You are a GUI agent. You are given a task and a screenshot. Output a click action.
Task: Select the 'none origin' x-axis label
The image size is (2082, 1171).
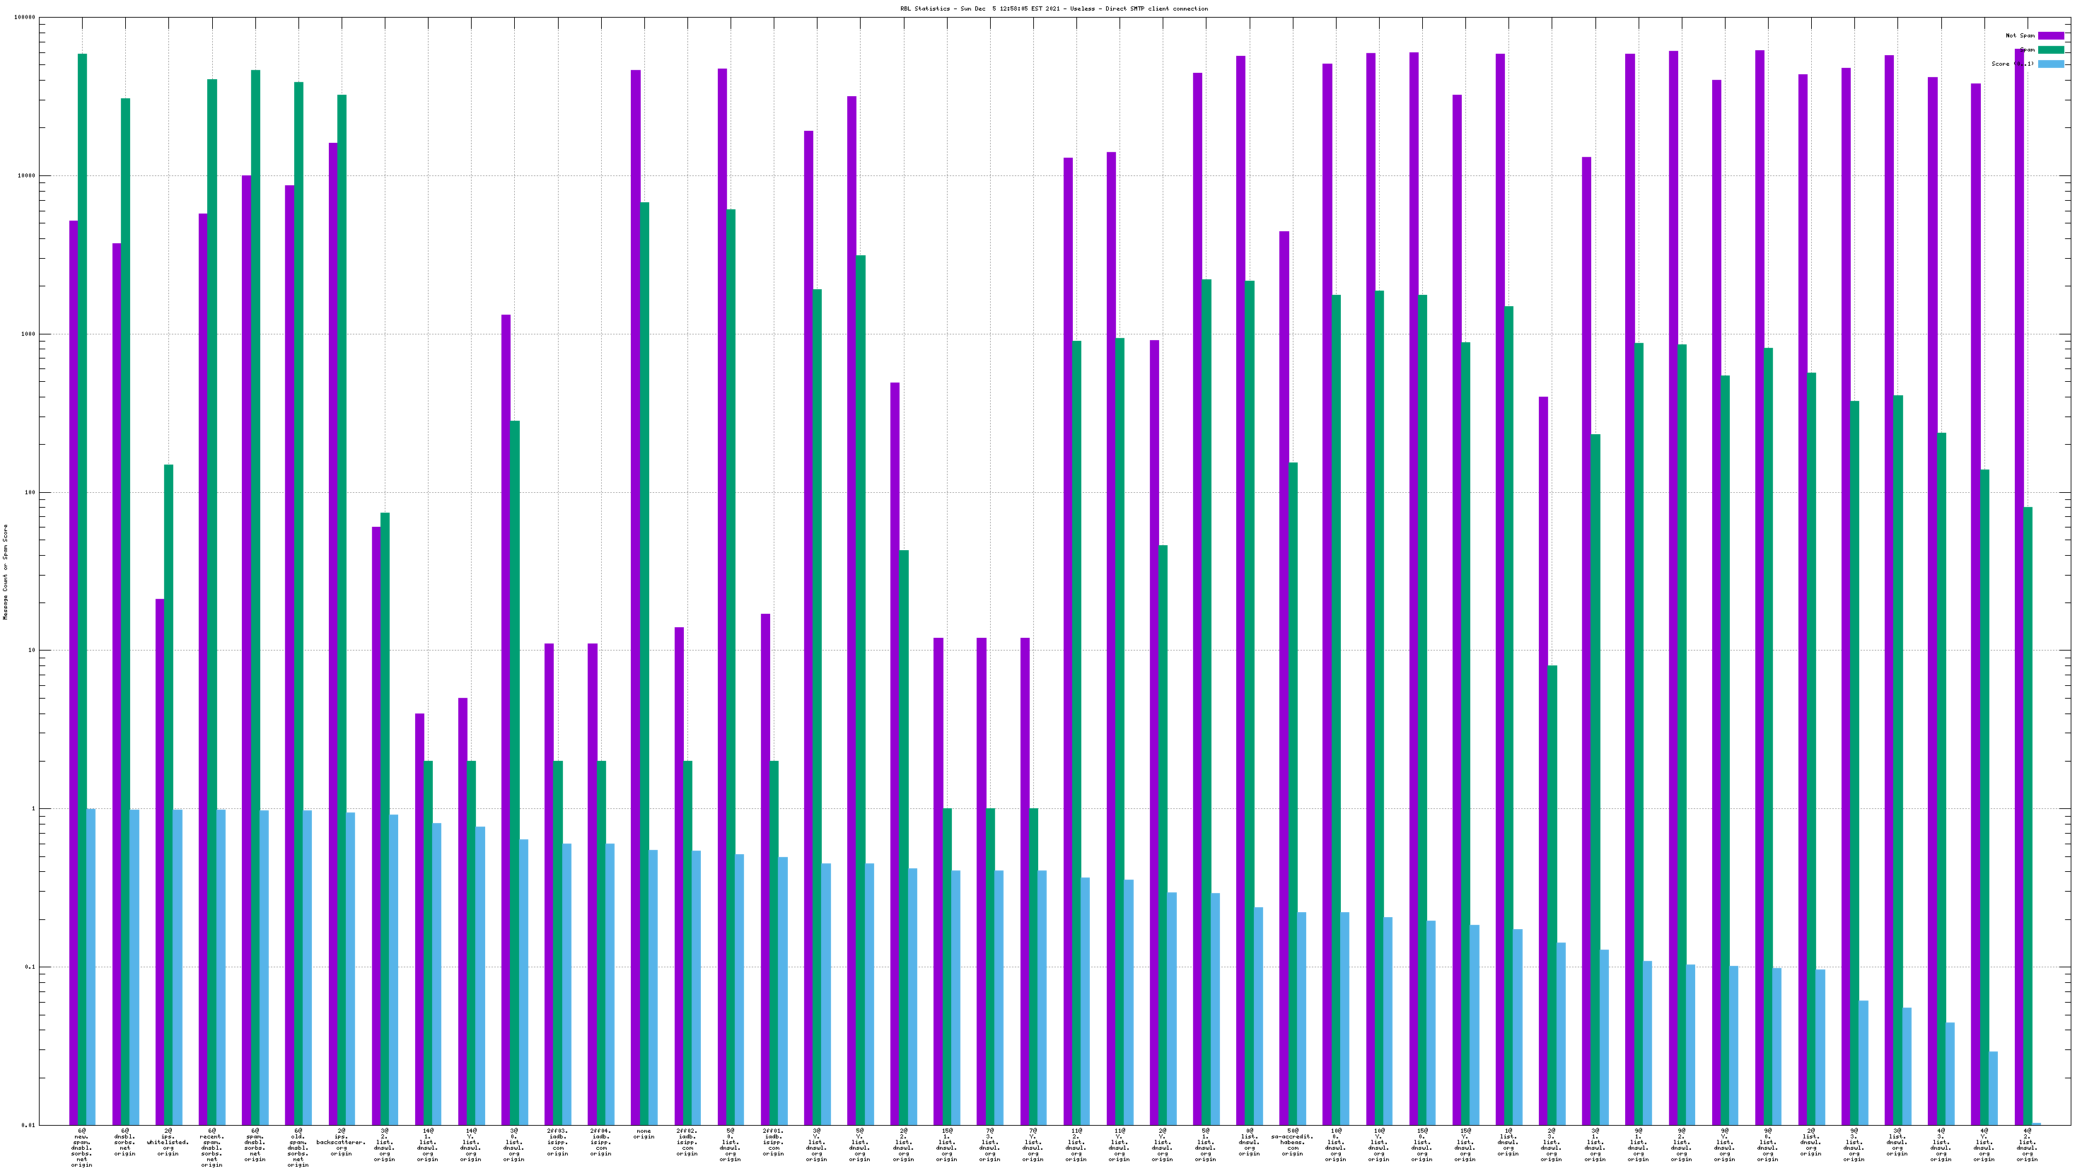point(644,1134)
